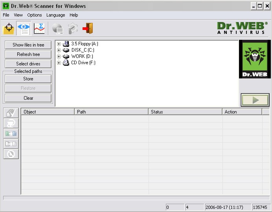This screenshot has height=212, width=272.
Task: Click the CD Drive disc icon
Action: pyautogui.click(x=66, y=63)
